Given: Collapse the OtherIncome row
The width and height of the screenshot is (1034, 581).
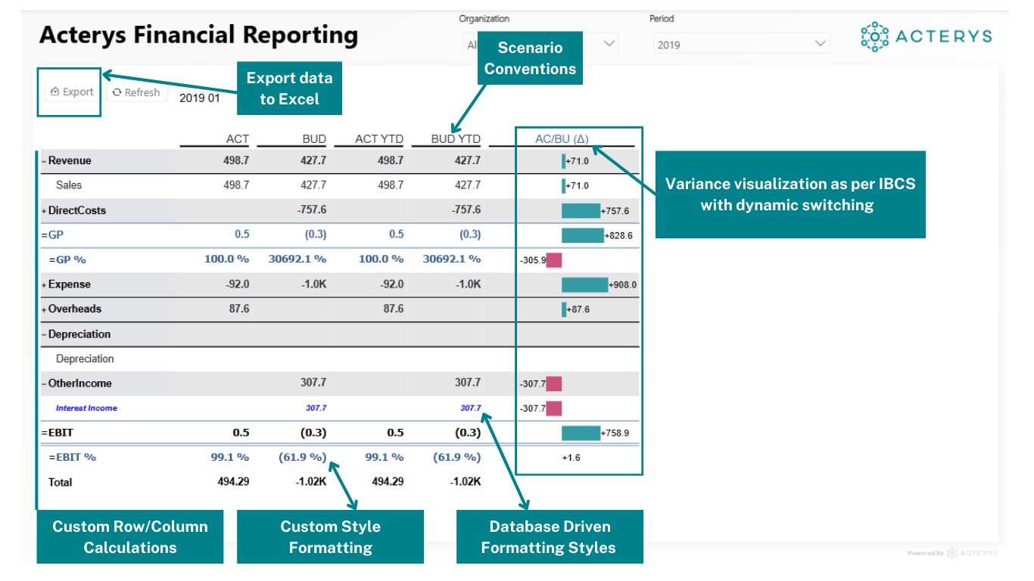Looking at the screenshot, I should [44, 384].
